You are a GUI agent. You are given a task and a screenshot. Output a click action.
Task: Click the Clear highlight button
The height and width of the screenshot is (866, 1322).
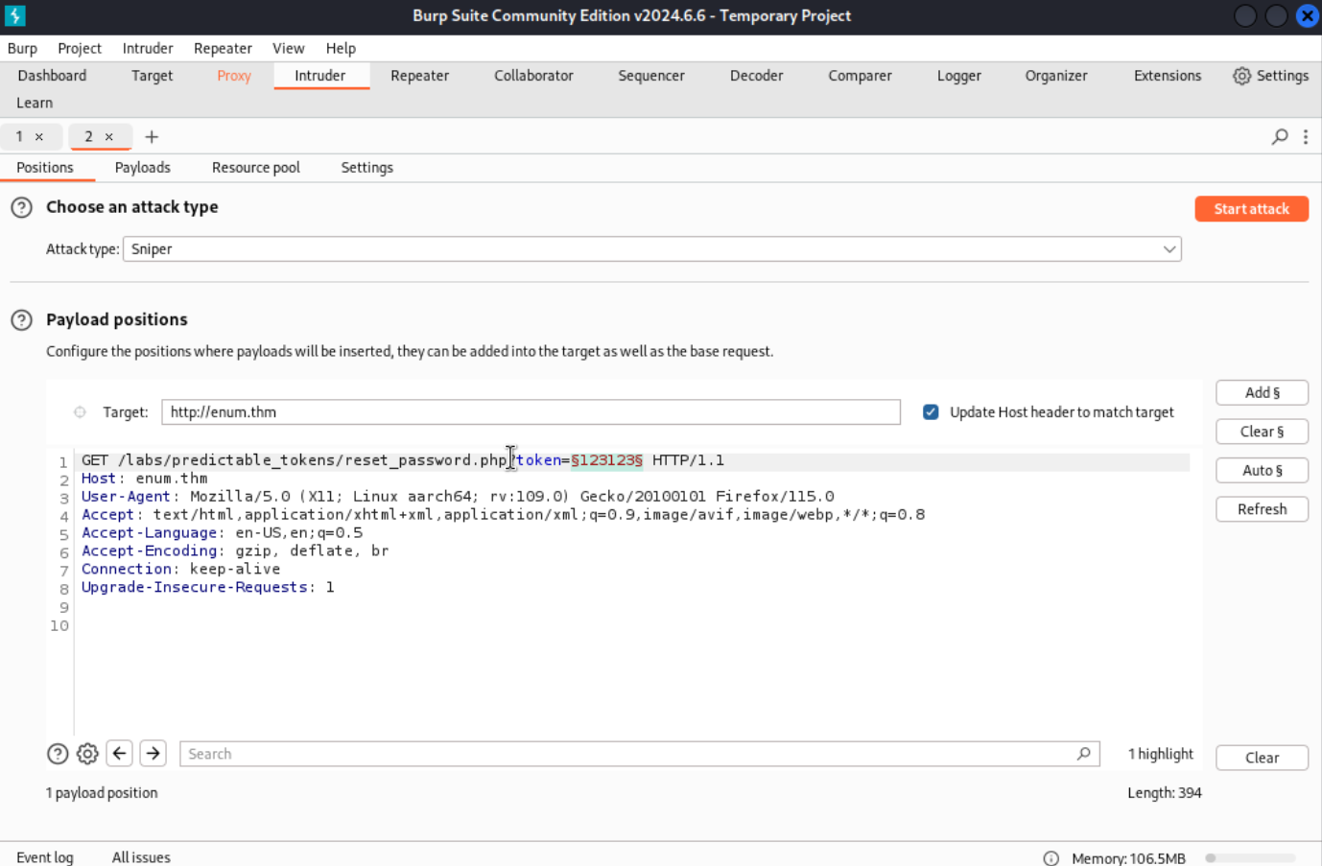click(x=1262, y=758)
